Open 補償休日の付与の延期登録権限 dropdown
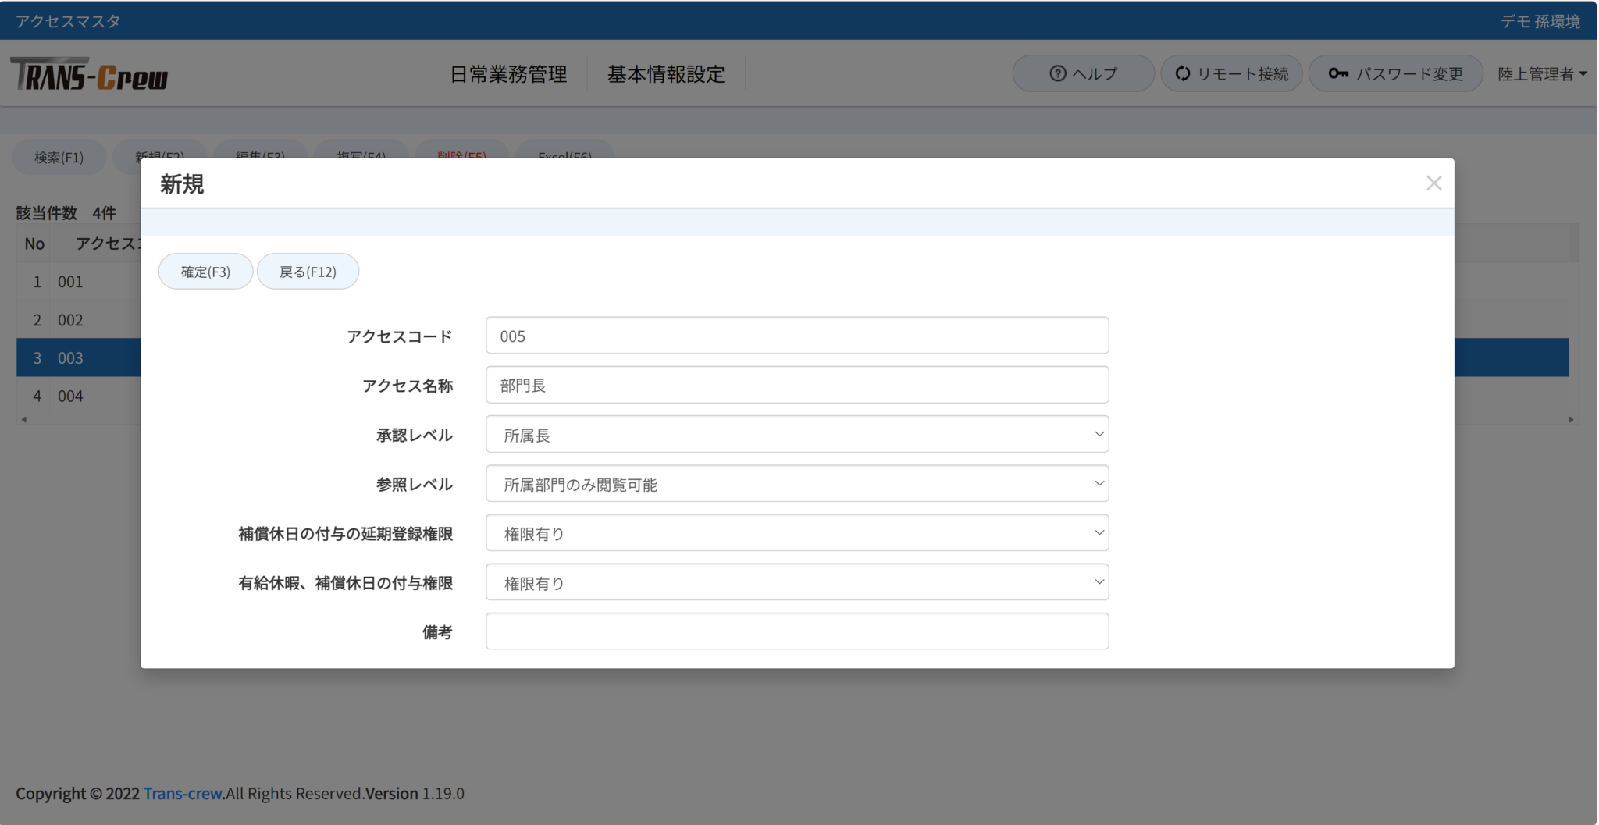Image resolution: width=1599 pixels, height=825 pixels. coord(796,533)
